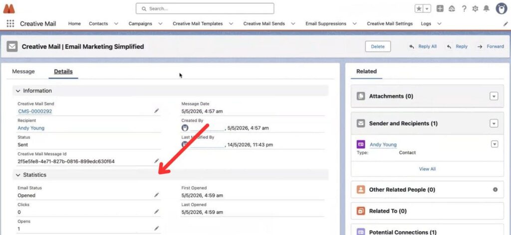Open the Logs nav tab
Viewport: 511px width, 235px height.
tap(426, 24)
